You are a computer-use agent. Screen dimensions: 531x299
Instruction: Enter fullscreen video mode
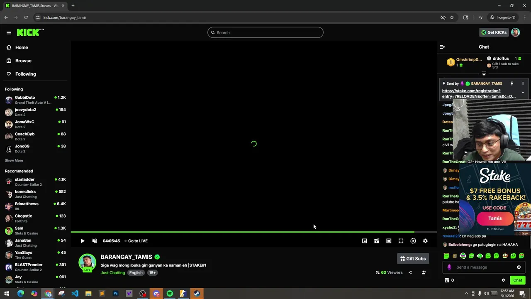click(401, 241)
